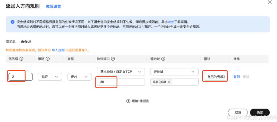Close the add inbound rule dialog

270,2
